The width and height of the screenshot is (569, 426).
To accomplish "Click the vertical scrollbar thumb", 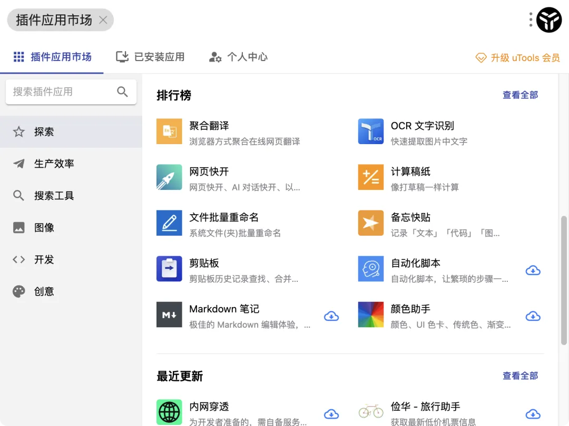I will (564, 280).
